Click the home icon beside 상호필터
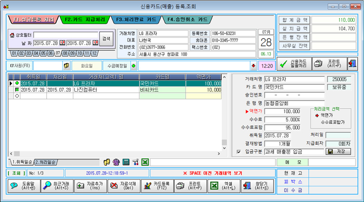This screenshot has width=364, height=202. [12, 35]
